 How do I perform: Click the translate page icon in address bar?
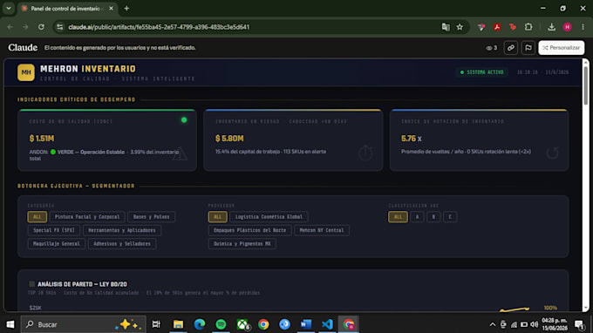click(446, 27)
